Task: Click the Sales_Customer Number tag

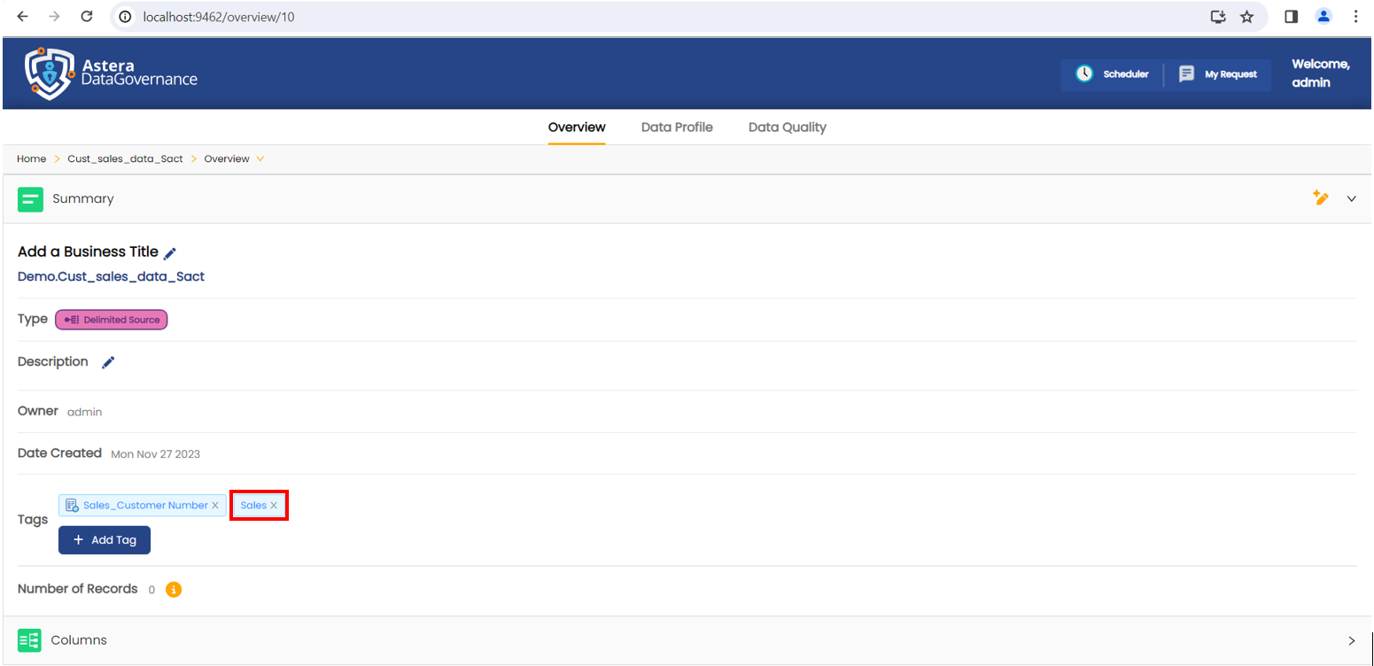Action: (x=143, y=506)
